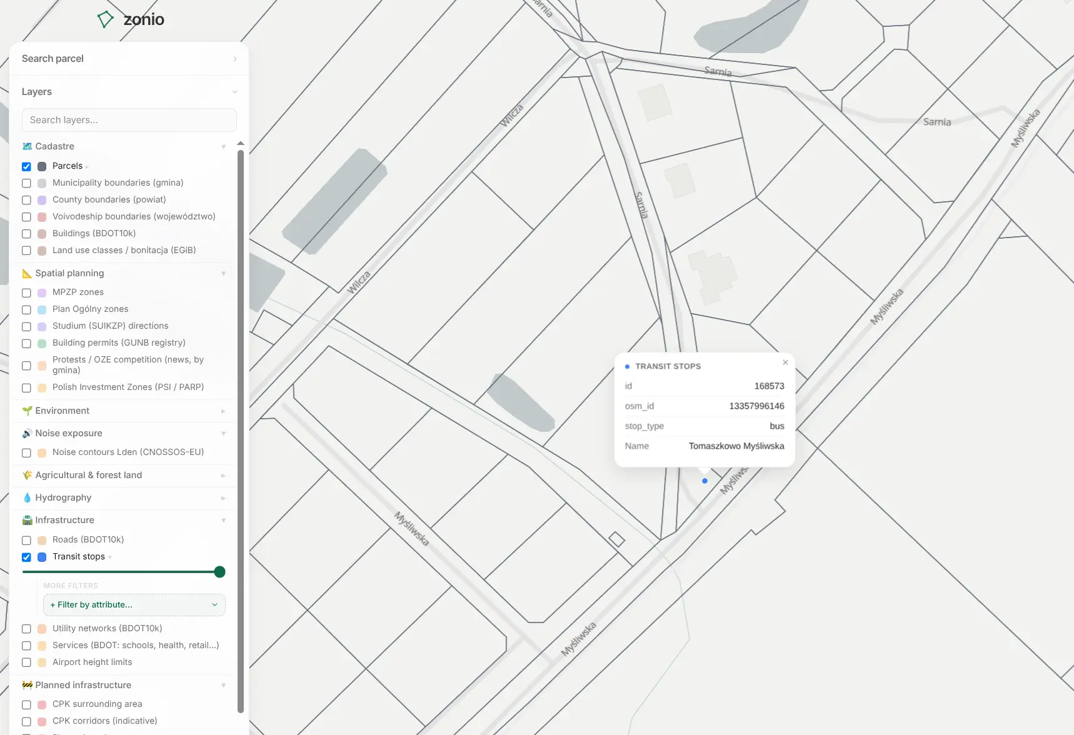
Task: Expand the Environment group arrow
Action: (x=223, y=411)
